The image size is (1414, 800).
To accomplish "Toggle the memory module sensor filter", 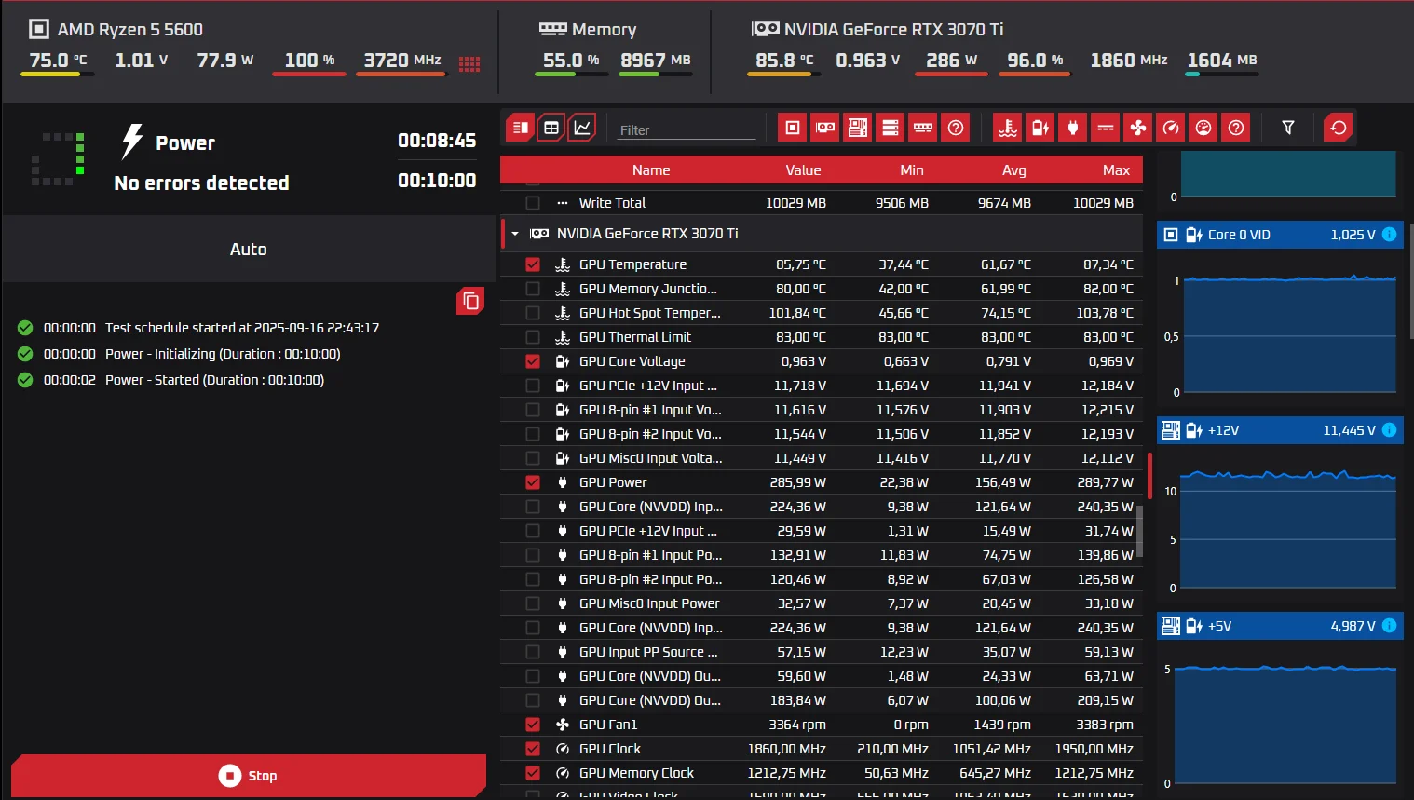I will (x=923, y=128).
